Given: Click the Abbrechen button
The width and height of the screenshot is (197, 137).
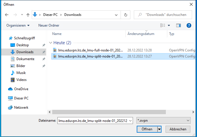Looking at the screenshot, I should click(178, 129).
